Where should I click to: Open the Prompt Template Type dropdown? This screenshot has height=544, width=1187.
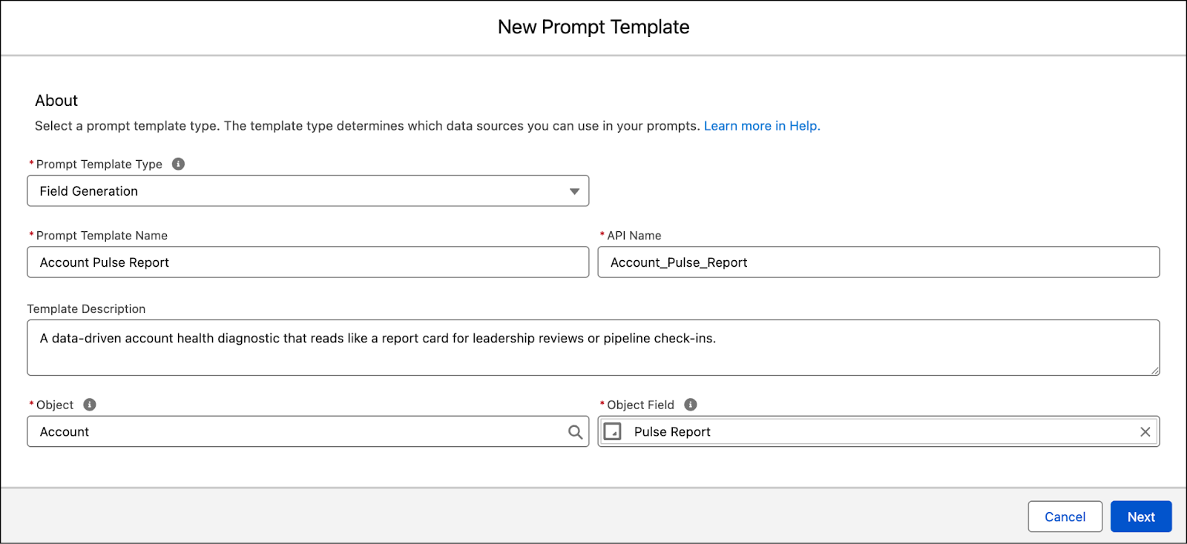(308, 190)
